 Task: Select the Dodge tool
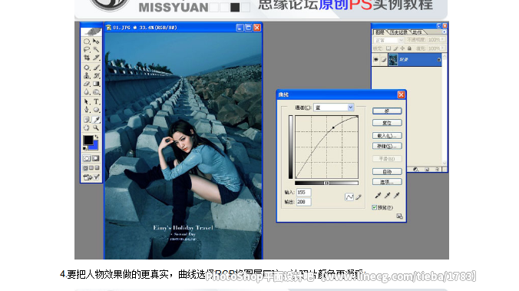coord(96,91)
